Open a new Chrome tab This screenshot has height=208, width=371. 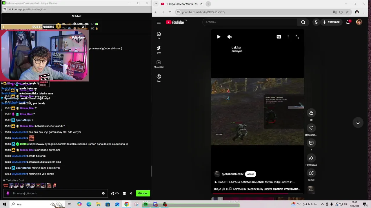click(208, 4)
